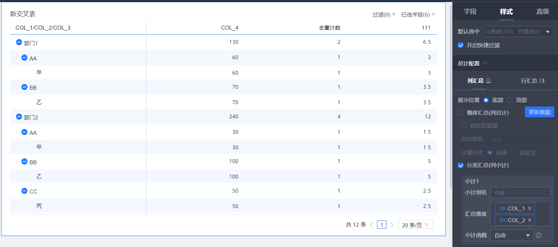The height and width of the screenshot is (247, 558).
Task: Click the 小计别名 input field
Action: (x=520, y=193)
